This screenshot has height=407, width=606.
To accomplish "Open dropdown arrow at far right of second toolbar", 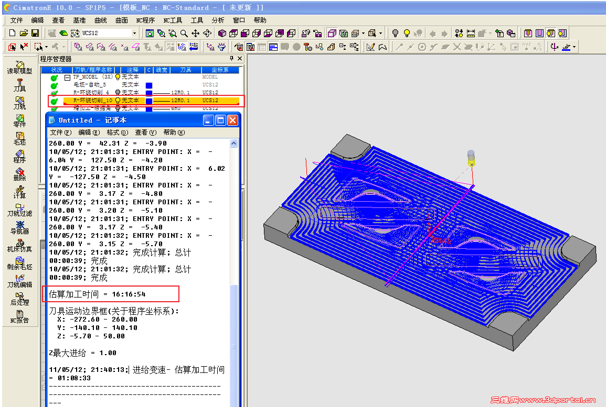I will 575,47.
